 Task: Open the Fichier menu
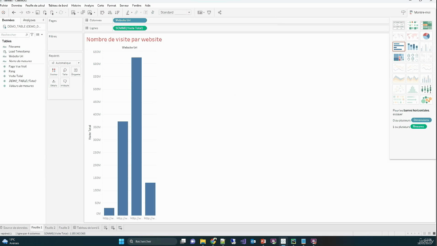tap(4, 5)
